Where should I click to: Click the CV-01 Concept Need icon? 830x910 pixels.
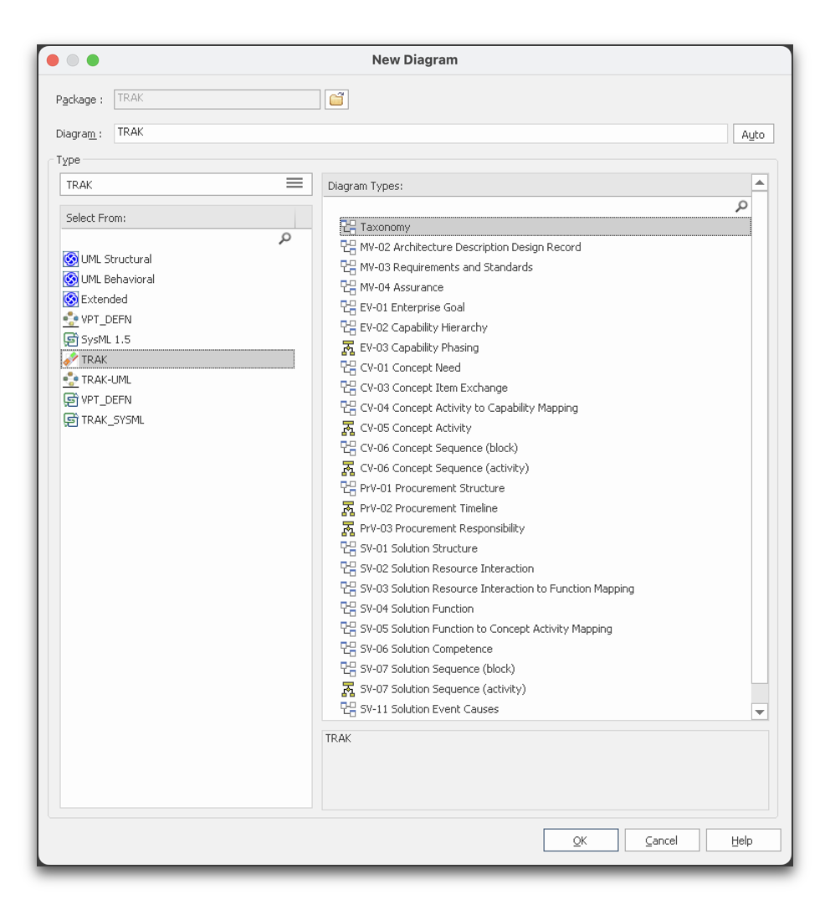click(x=348, y=368)
